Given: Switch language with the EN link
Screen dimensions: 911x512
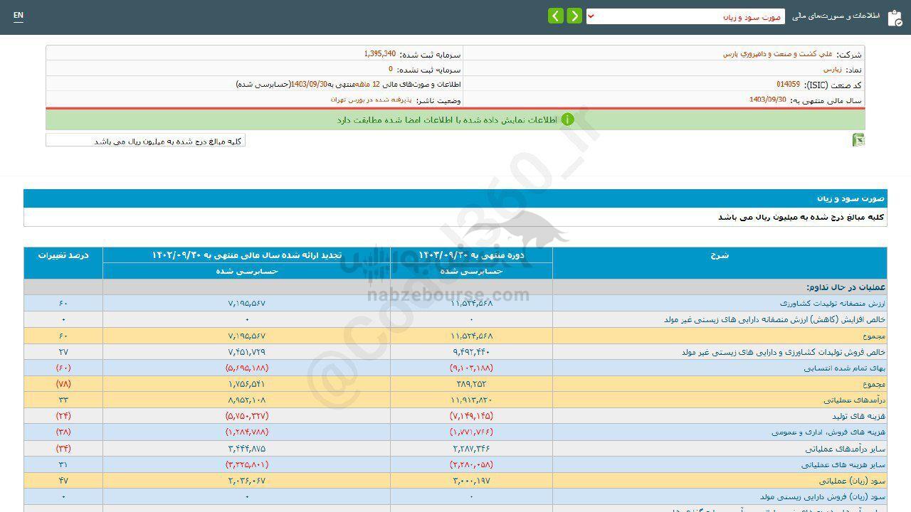Looking at the screenshot, I should point(19,16).
